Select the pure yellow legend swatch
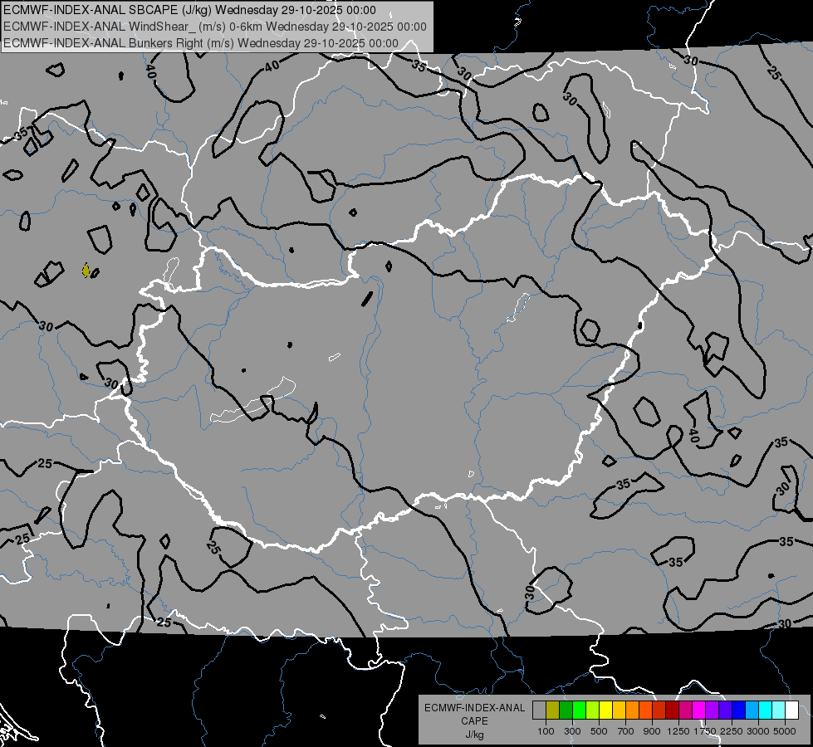 [x=605, y=710]
